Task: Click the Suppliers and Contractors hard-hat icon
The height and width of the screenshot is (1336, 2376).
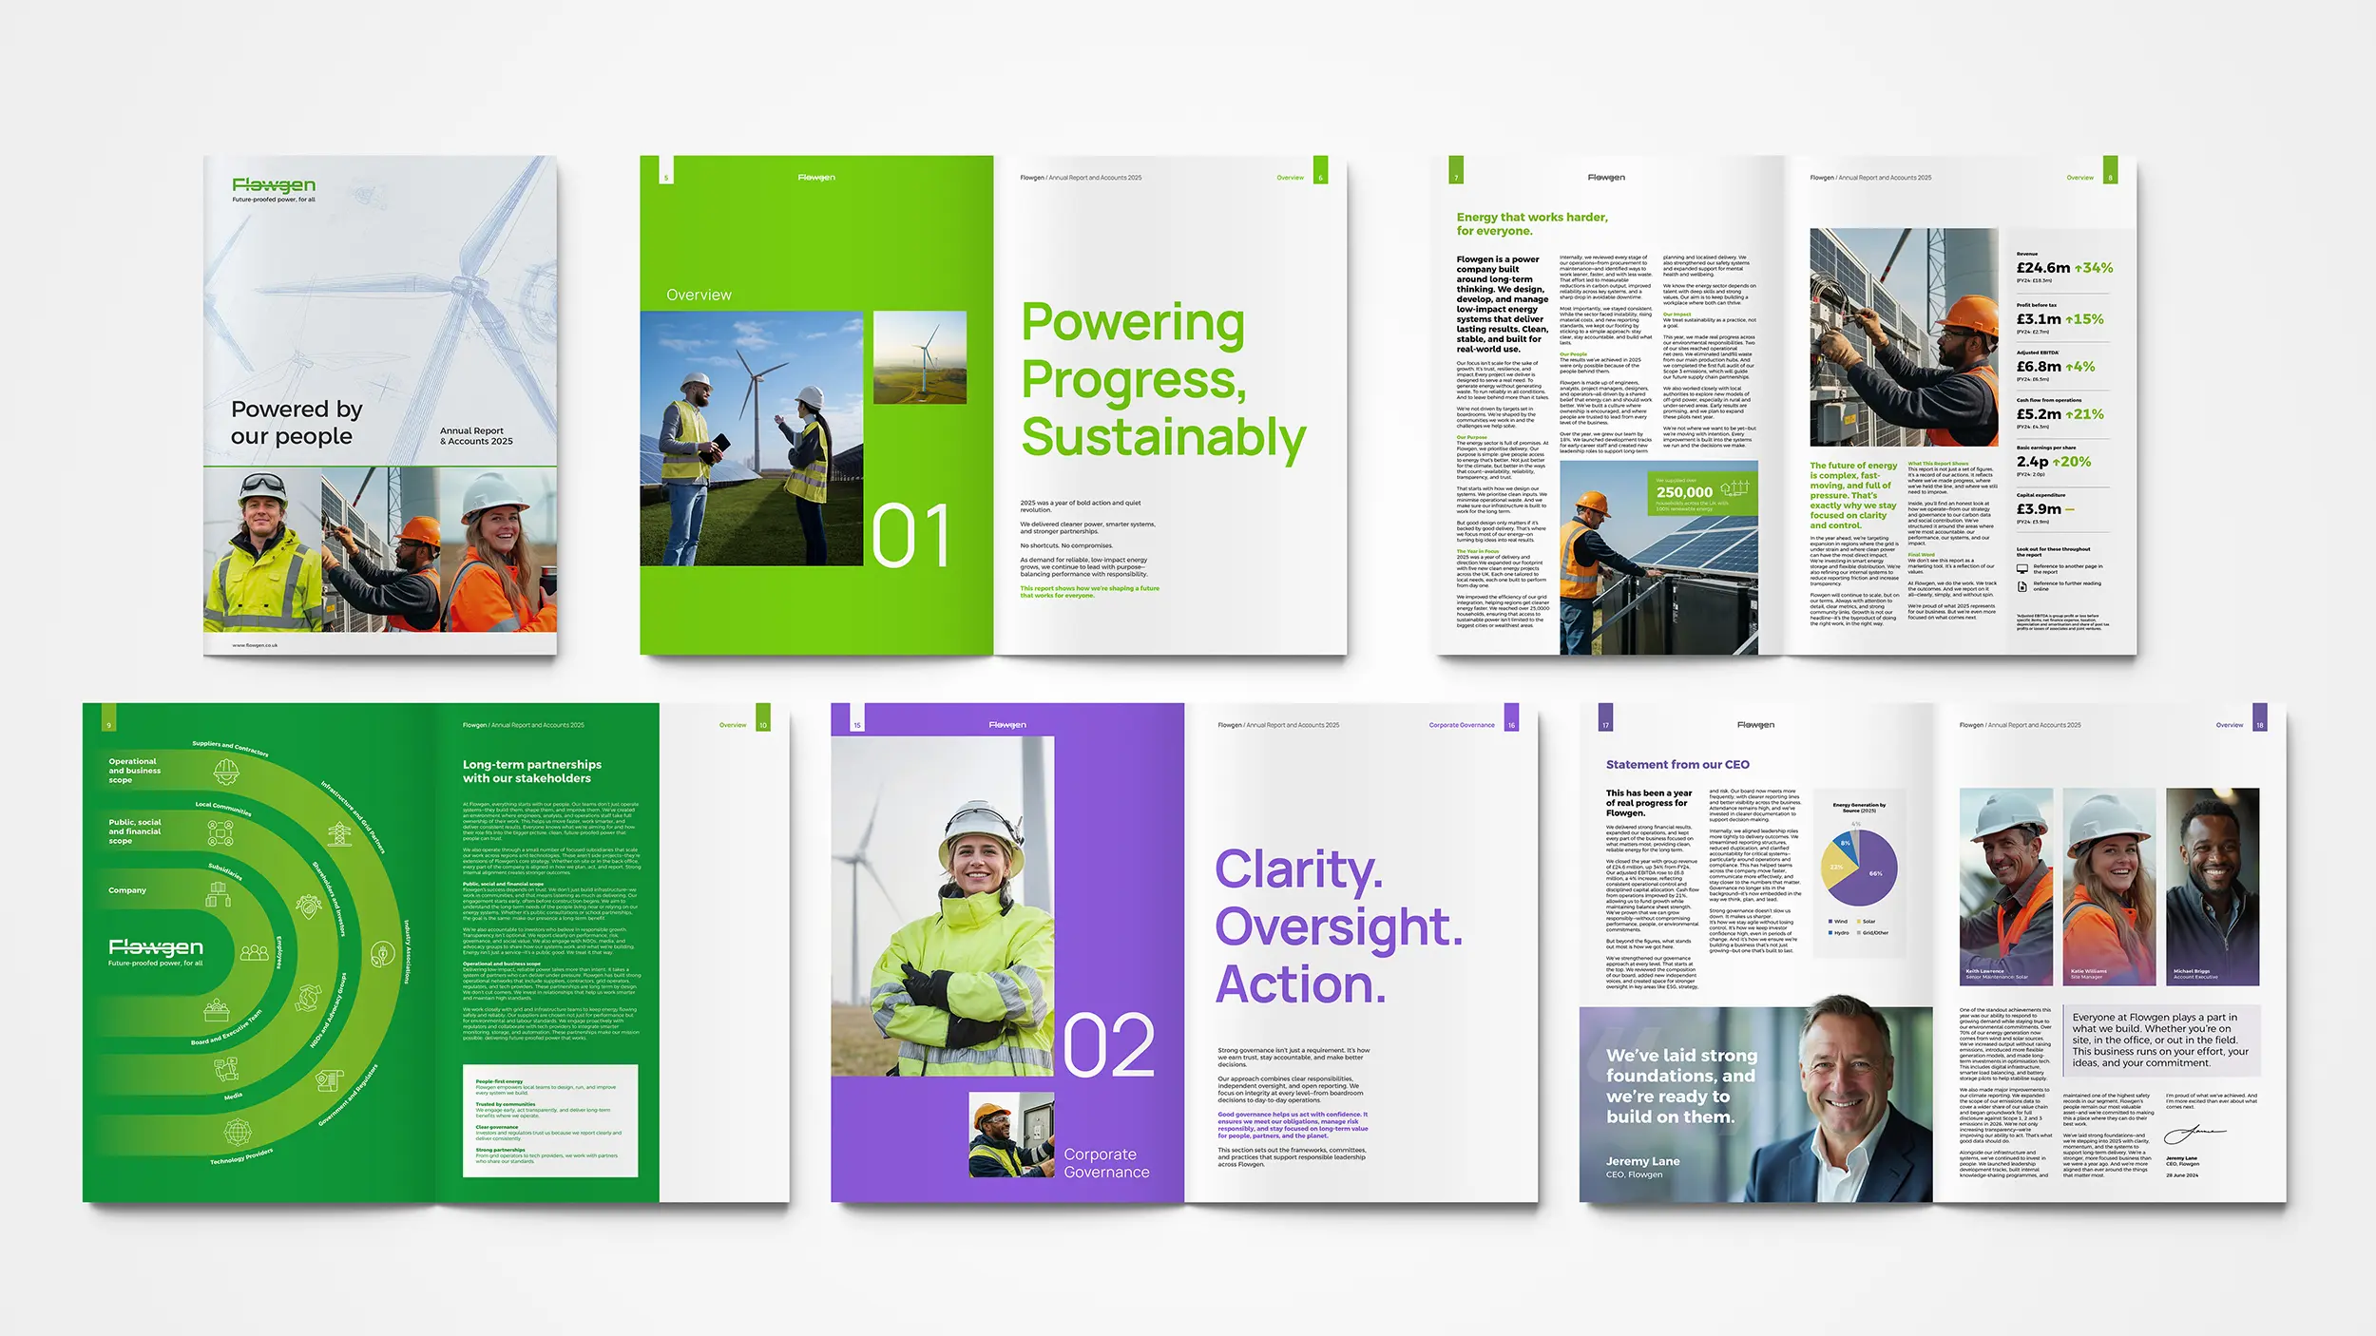Action: point(225,771)
